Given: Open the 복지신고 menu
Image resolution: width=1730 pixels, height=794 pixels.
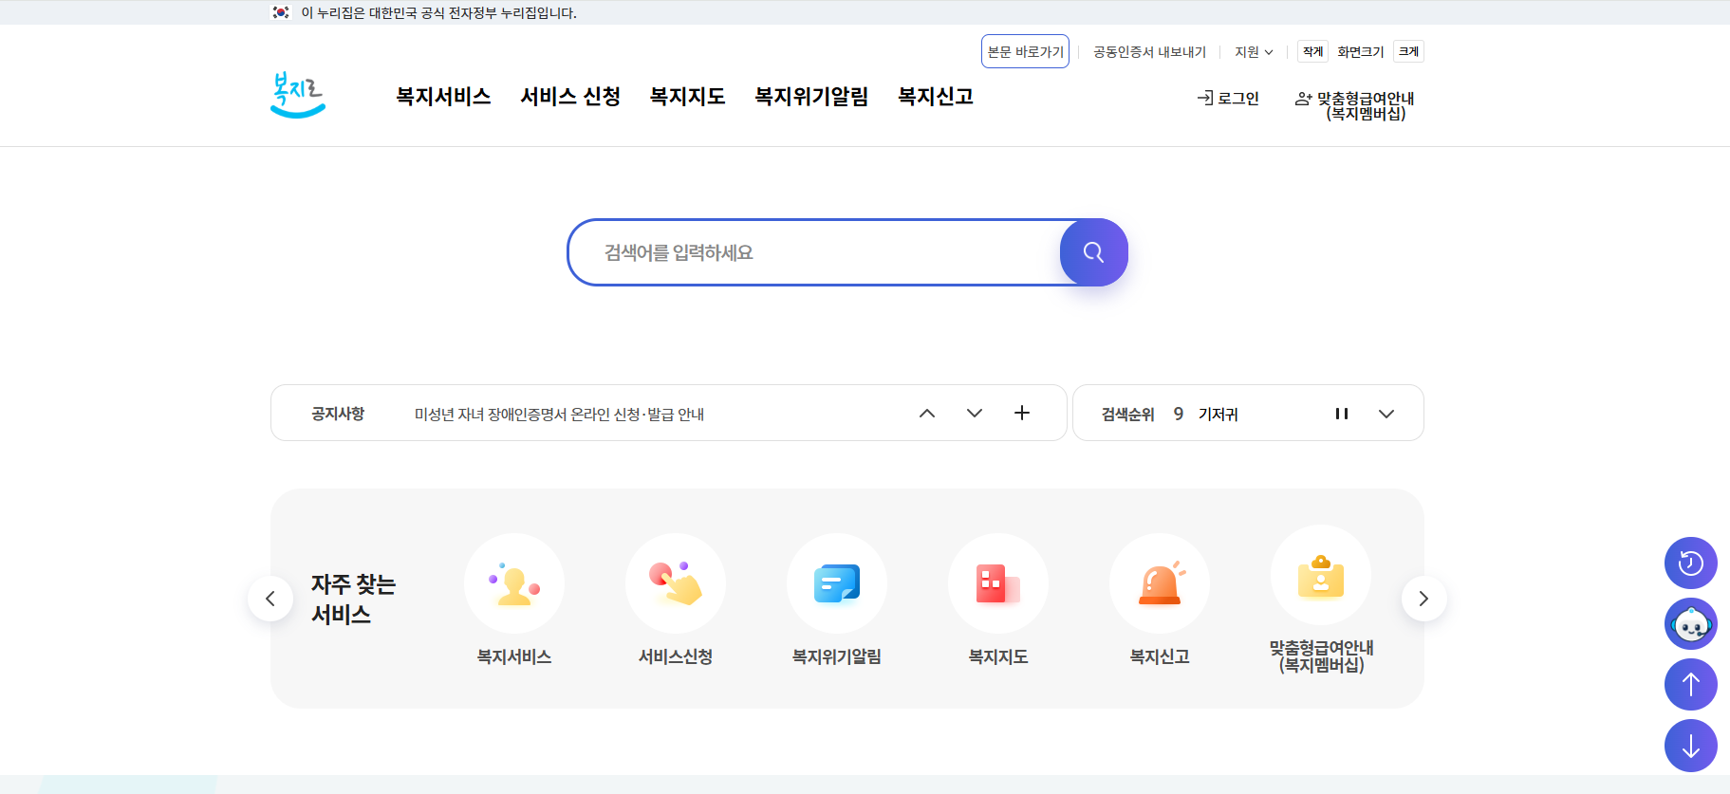Looking at the screenshot, I should [936, 97].
